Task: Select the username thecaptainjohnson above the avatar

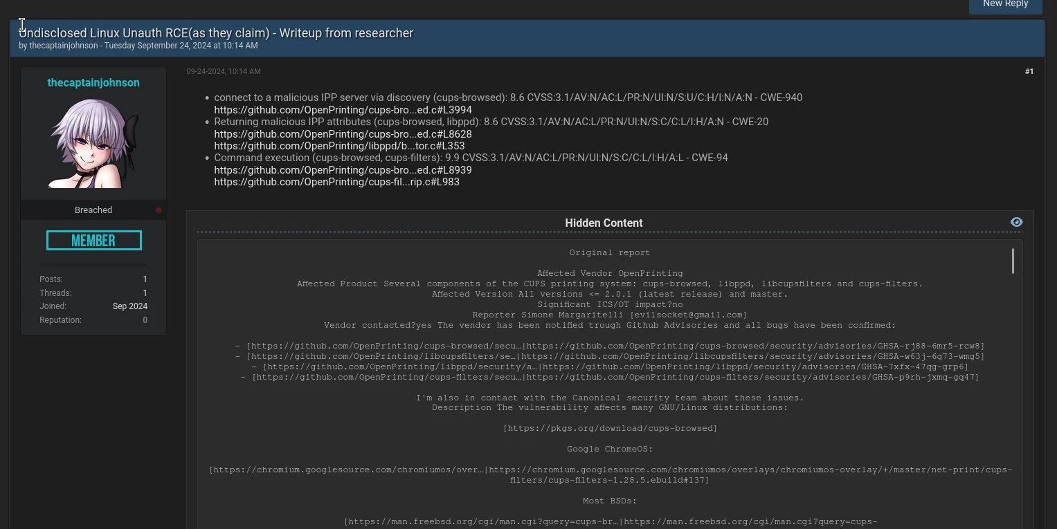Action: tap(93, 82)
